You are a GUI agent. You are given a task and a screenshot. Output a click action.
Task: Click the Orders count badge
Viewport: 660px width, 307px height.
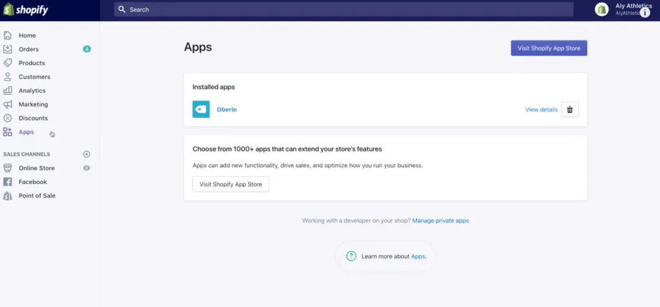tap(87, 49)
